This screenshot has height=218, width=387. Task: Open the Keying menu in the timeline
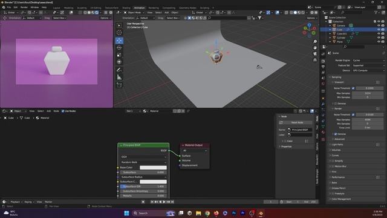(x=29, y=202)
